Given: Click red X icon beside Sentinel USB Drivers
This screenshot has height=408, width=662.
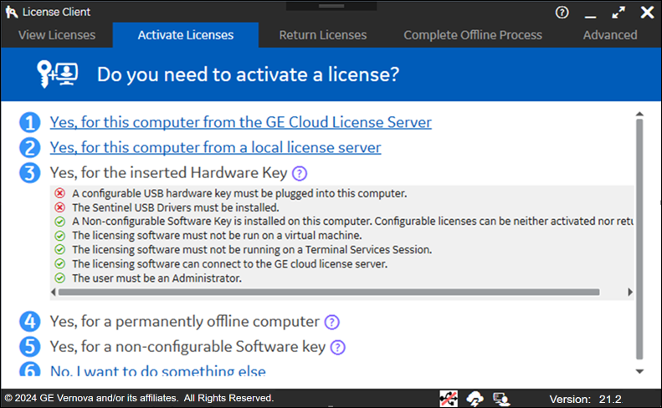Looking at the screenshot, I should [60, 207].
